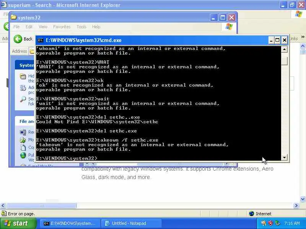Click the 'wait' command prompt line
This screenshot has width=306, height=229.
coord(73,99)
